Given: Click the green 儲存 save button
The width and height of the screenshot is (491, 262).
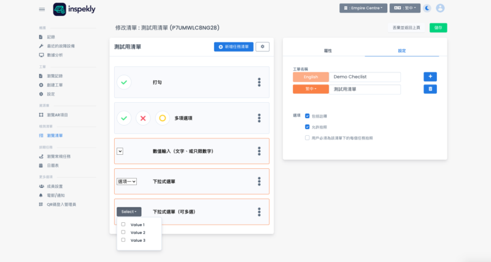Looking at the screenshot, I should (438, 28).
